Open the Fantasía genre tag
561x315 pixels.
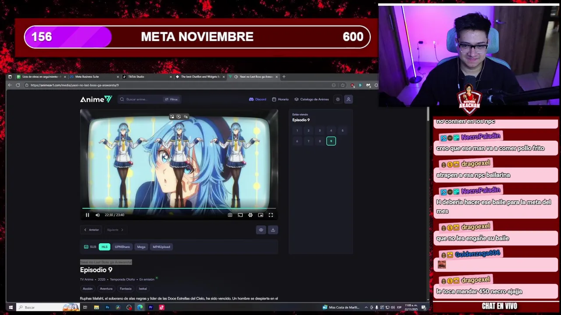point(126,289)
